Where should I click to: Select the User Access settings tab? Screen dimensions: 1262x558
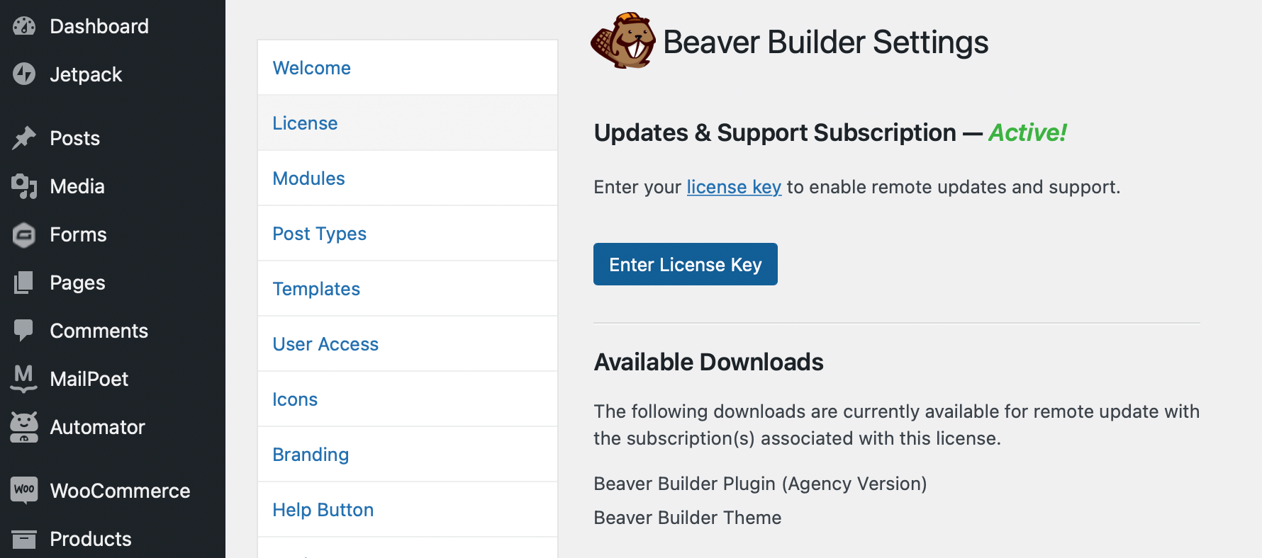click(x=325, y=344)
